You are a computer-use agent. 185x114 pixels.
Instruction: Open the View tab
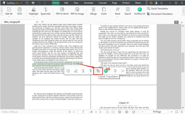(76, 3)
